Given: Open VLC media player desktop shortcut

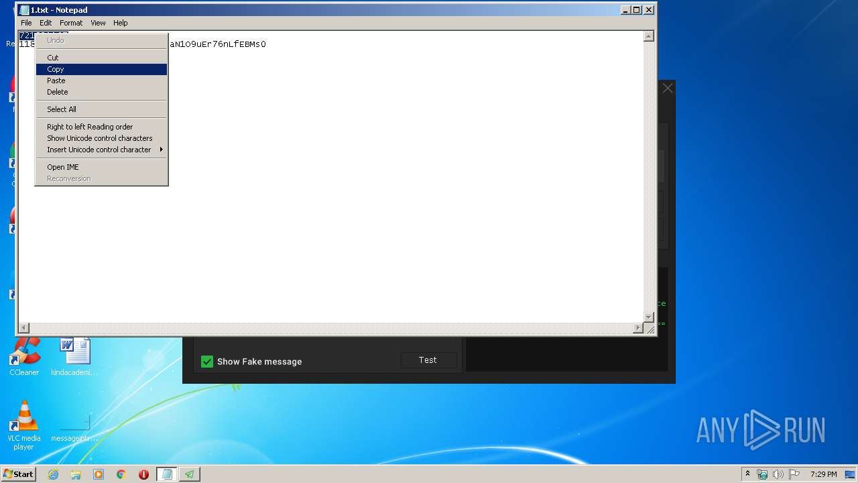Looking at the screenshot, I should pos(24,426).
